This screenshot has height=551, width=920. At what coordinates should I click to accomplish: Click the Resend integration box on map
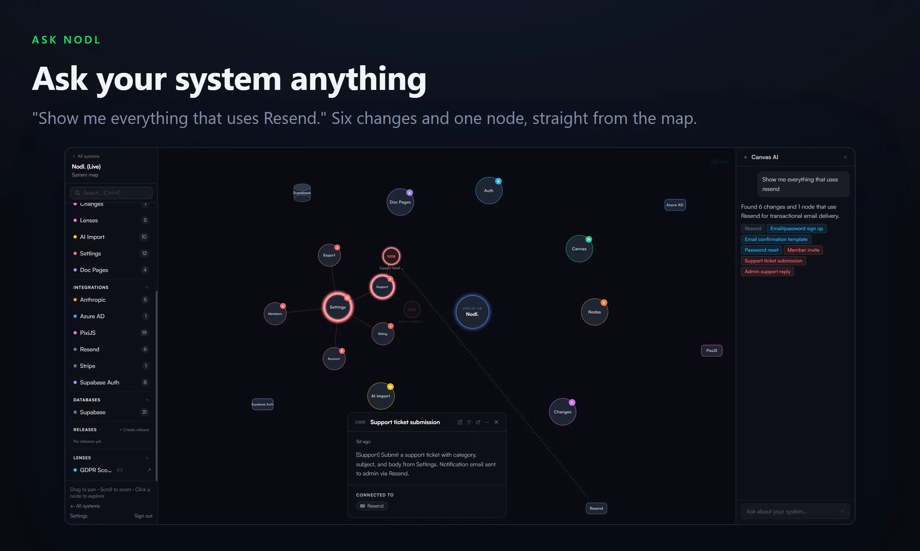point(596,508)
